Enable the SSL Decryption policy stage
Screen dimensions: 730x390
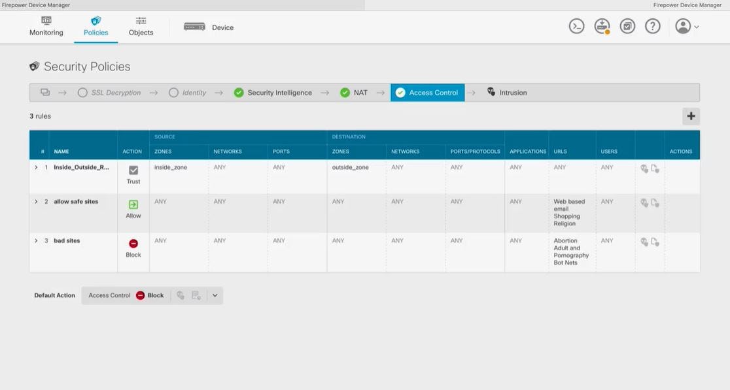82,92
